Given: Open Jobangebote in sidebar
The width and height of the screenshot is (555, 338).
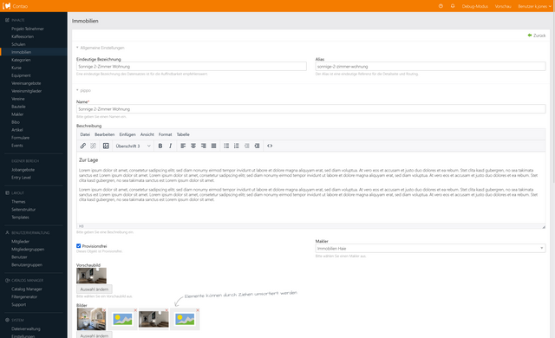Looking at the screenshot, I should click(23, 170).
